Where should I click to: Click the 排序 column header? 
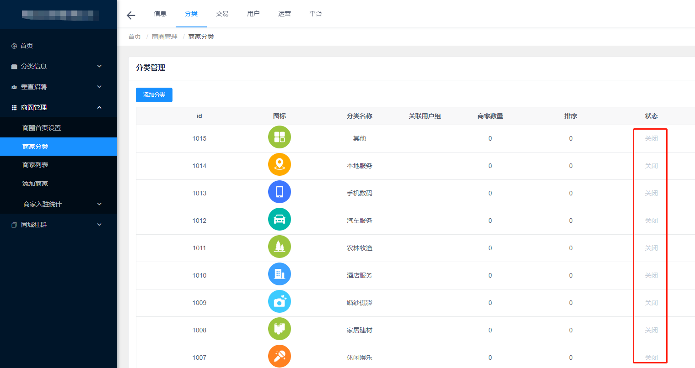571,116
